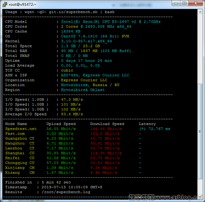Viewport: 205px width, 202px height.
Task: Maximize the terminal window
Action: pyautogui.click(x=184, y=3)
